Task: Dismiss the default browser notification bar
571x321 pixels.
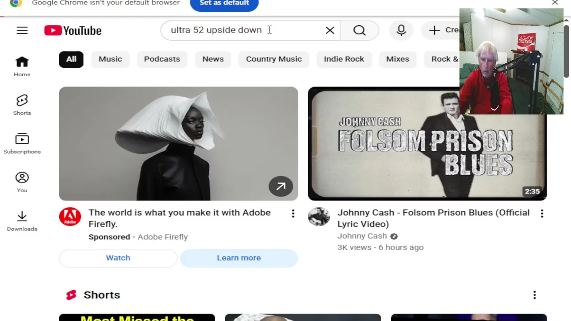Action: pyautogui.click(x=555, y=3)
